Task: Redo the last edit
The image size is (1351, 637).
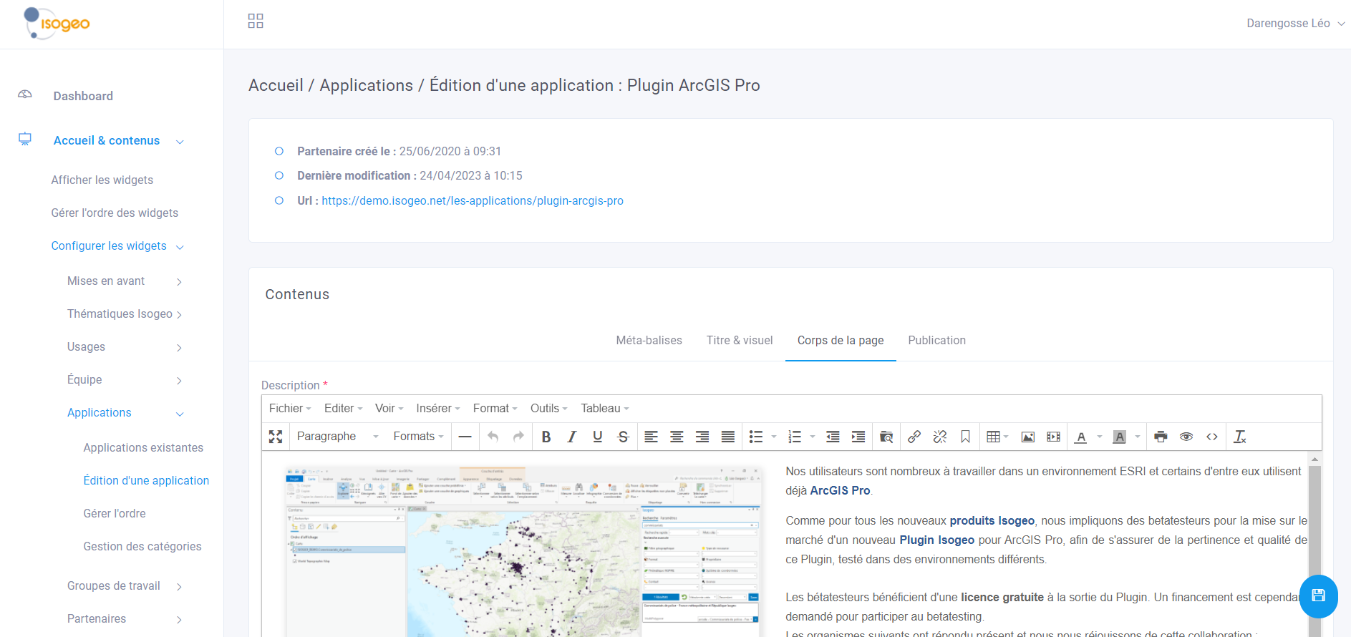Action: pyautogui.click(x=518, y=437)
